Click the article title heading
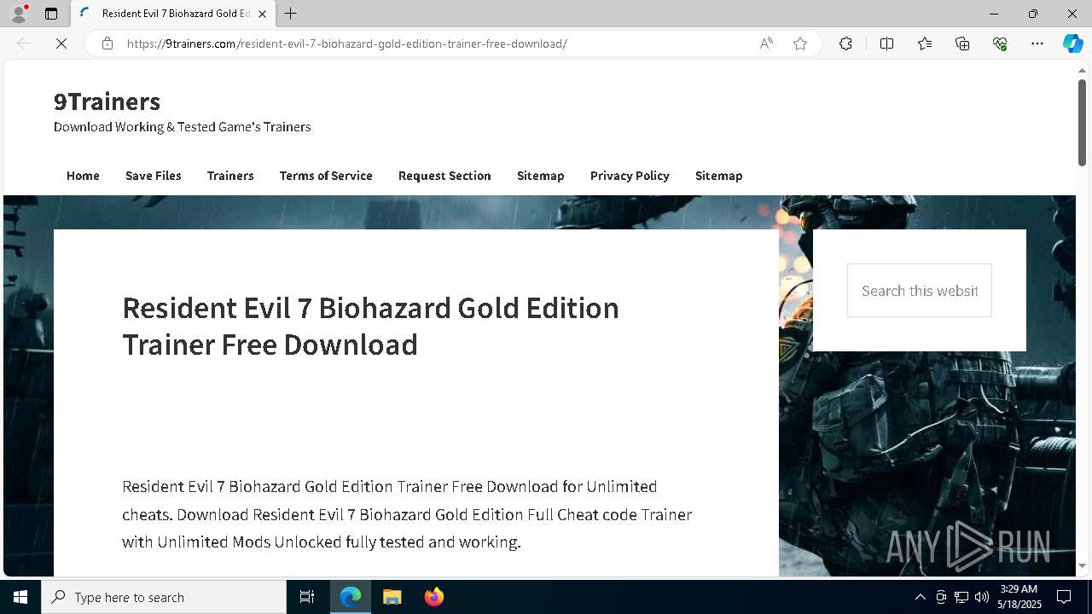The height and width of the screenshot is (614, 1092). pyautogui.click(x=370, y=326)
